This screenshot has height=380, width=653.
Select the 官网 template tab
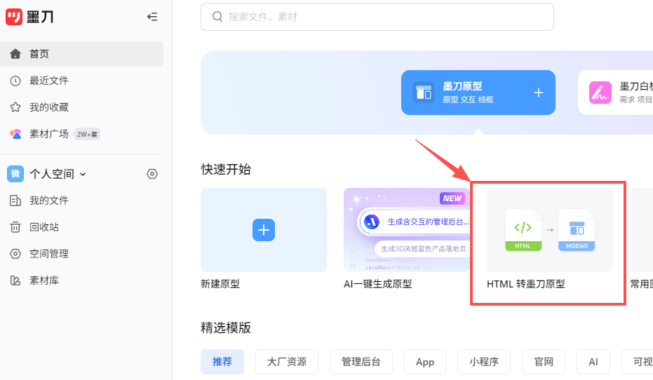544,362
